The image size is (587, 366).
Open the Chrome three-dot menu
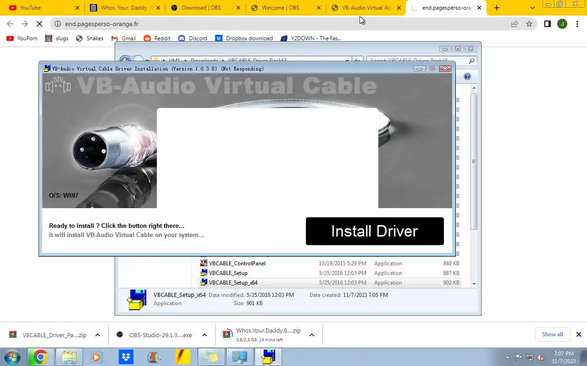pos(577,24)
